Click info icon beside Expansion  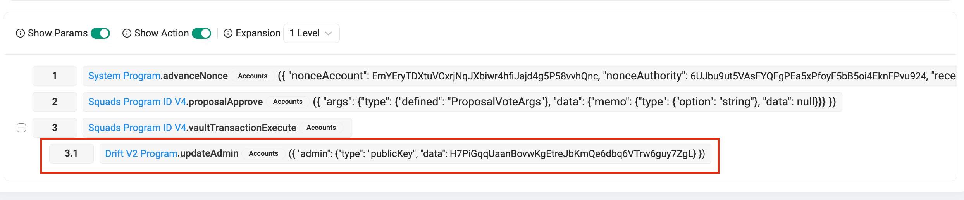(x=228, y=33)
